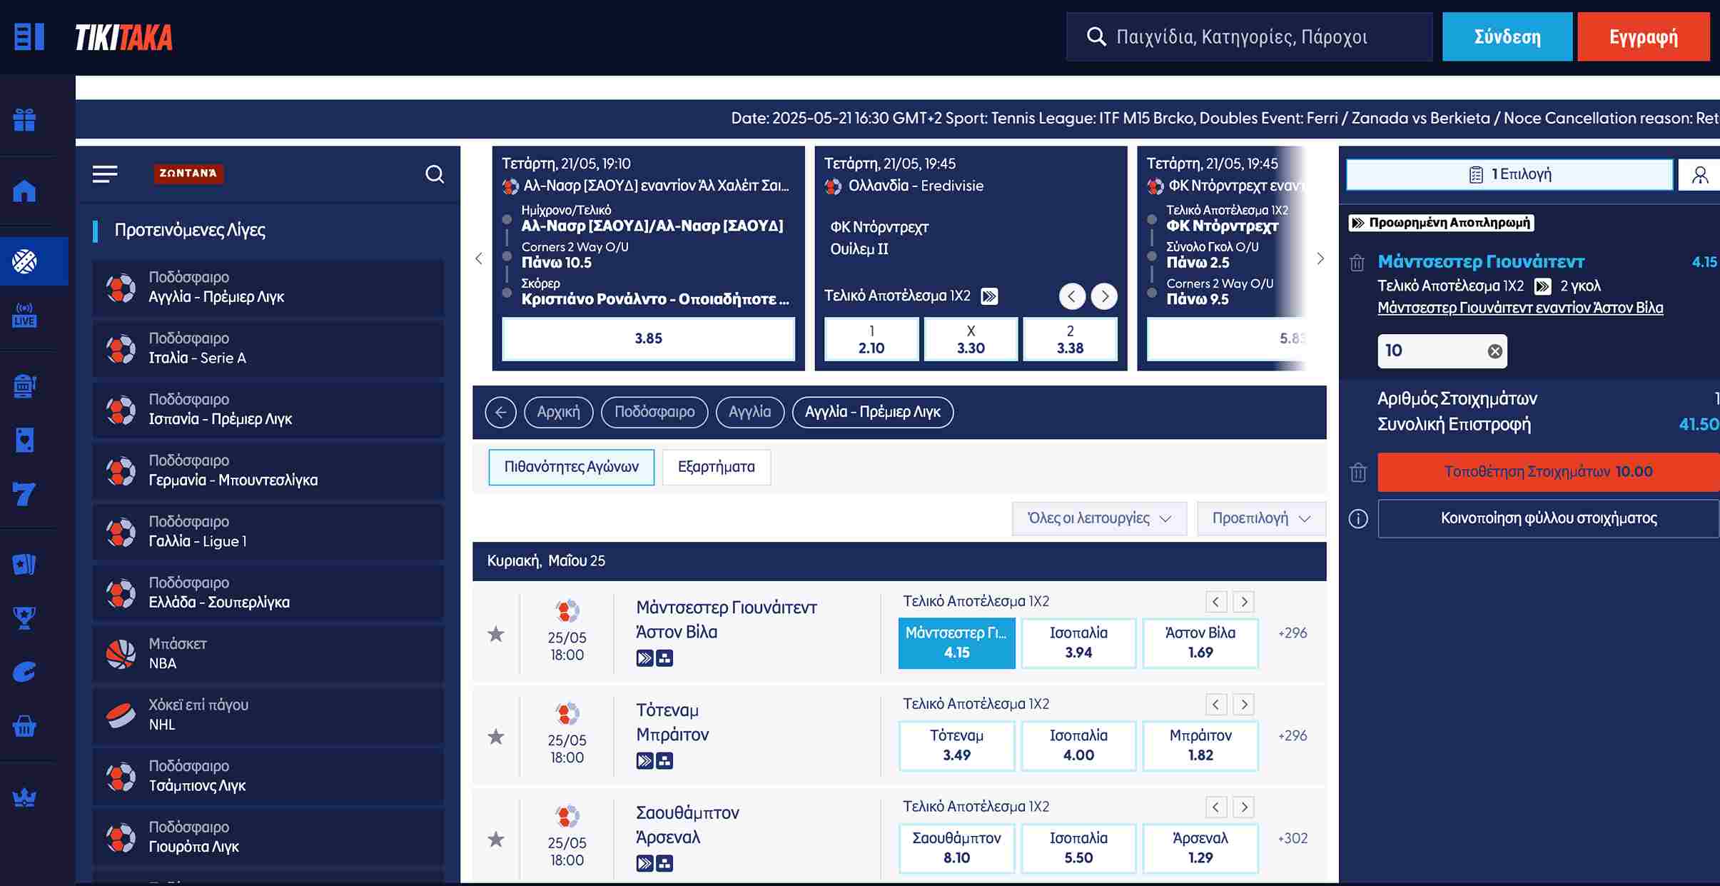Open the 1 Επιλογή betslip tab

click(x=1509, y=175)
